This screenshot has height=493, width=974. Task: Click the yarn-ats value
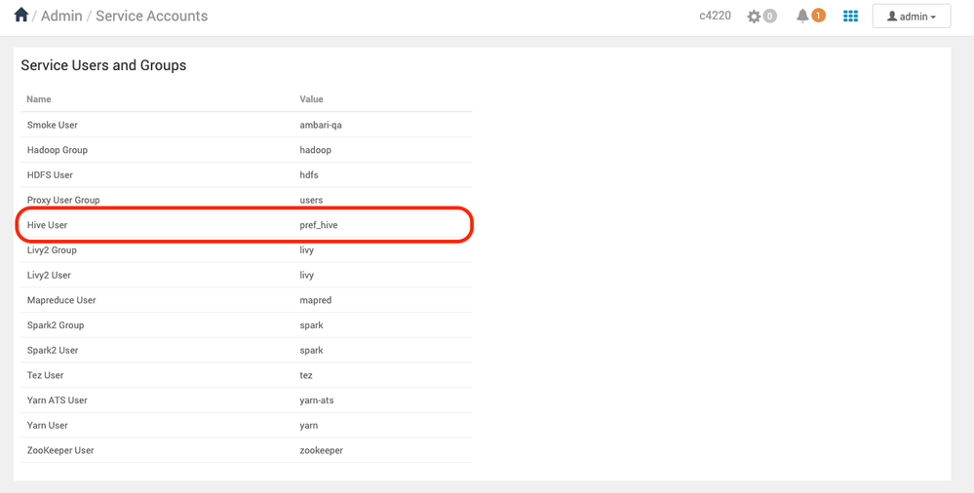(x=317, y=400)
